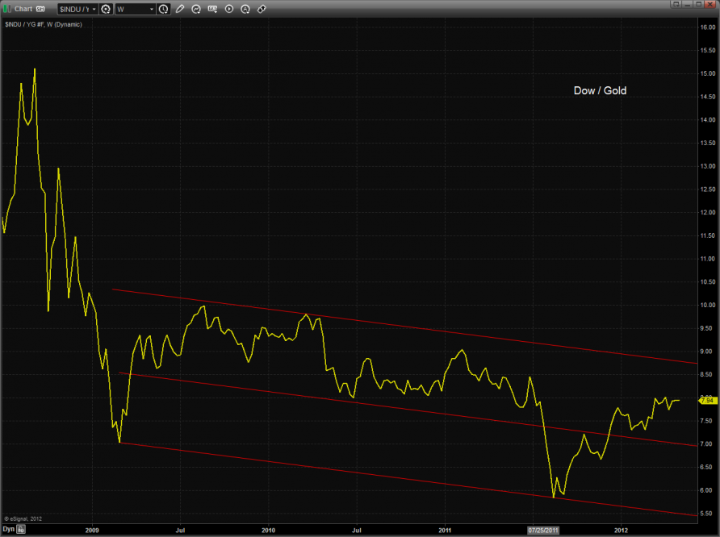720x537 pixels.
Task: Click the 12.00 price axis label
Action: coord(708,212)
